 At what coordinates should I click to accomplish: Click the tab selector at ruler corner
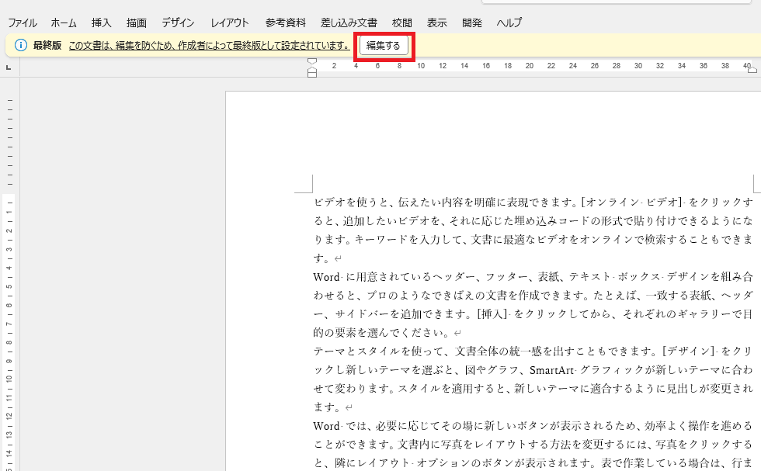pos(9,68)
